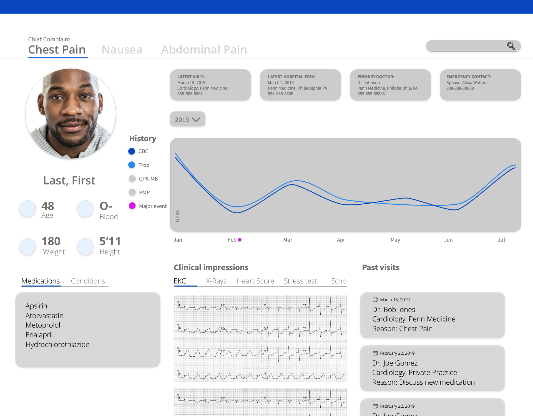The height and width of the screenshot is (416, 533).
Task: Click the Major event magenta swatch
Action: (x=132, y=206)
